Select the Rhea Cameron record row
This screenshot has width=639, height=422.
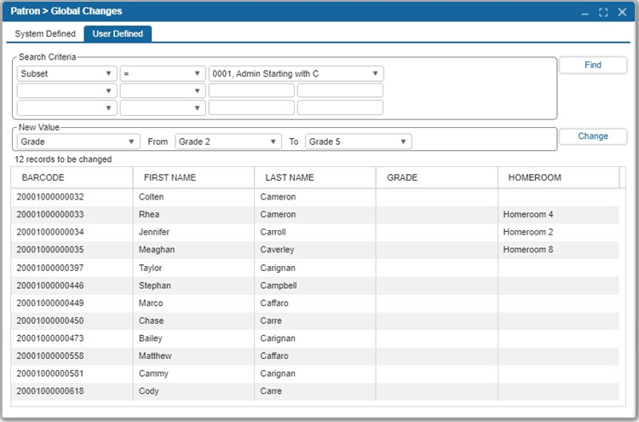(314, 215)
